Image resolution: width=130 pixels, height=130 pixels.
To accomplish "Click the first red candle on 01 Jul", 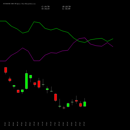I will click(6, 70).
